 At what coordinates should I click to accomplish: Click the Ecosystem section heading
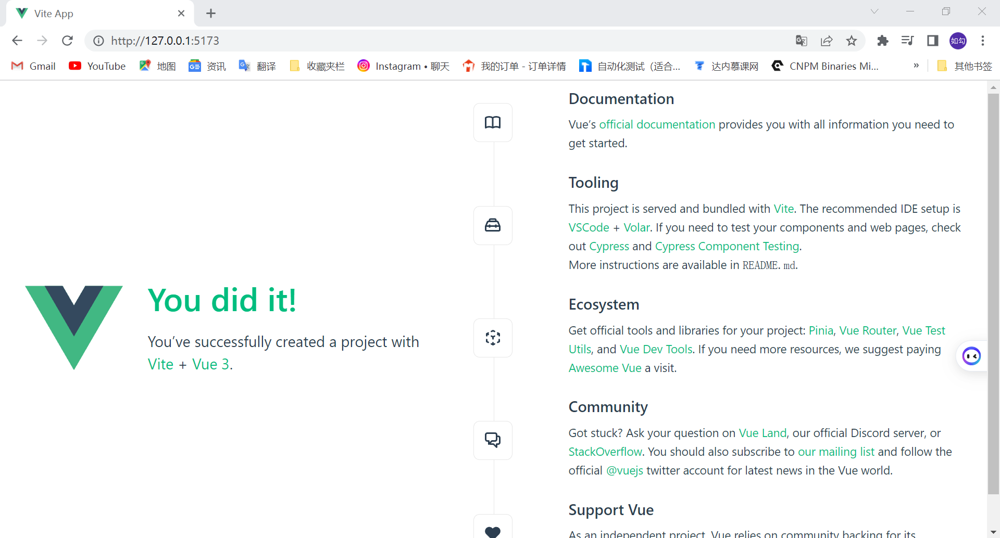604,304
